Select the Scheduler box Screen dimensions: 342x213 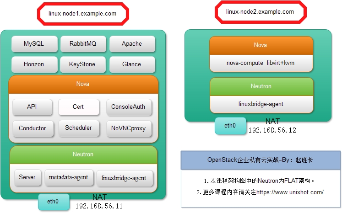pyautogui.click(x=79, y=128)
